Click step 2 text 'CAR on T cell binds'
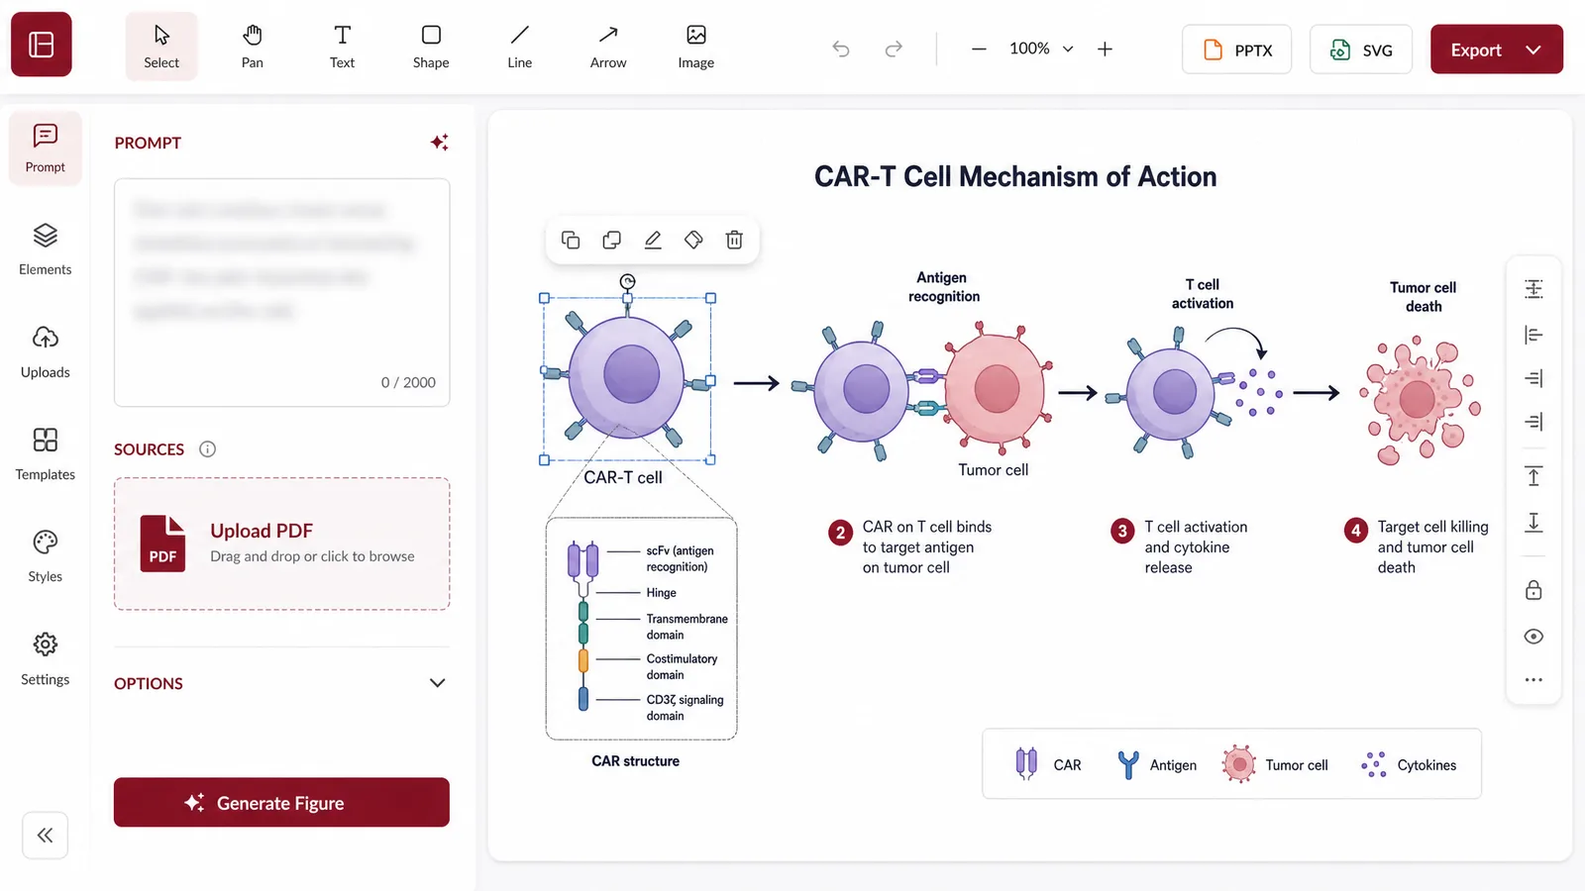Image resolution: width=1585 pixels, height=891 pixels. click(x=927, y=527)
